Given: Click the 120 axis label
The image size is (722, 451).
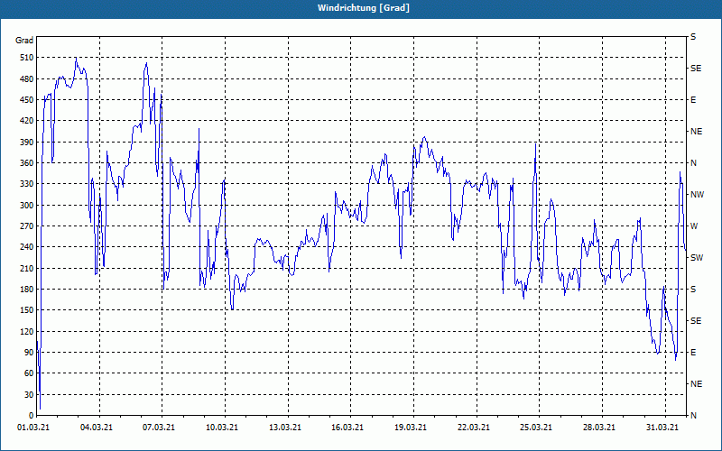Looking at the screenshot, I should tap(26, 331).
